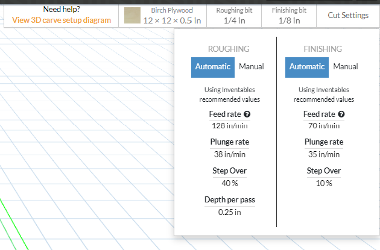Click the Finishing Feed rate help icon
380x250 pixels.
point(341,114)
